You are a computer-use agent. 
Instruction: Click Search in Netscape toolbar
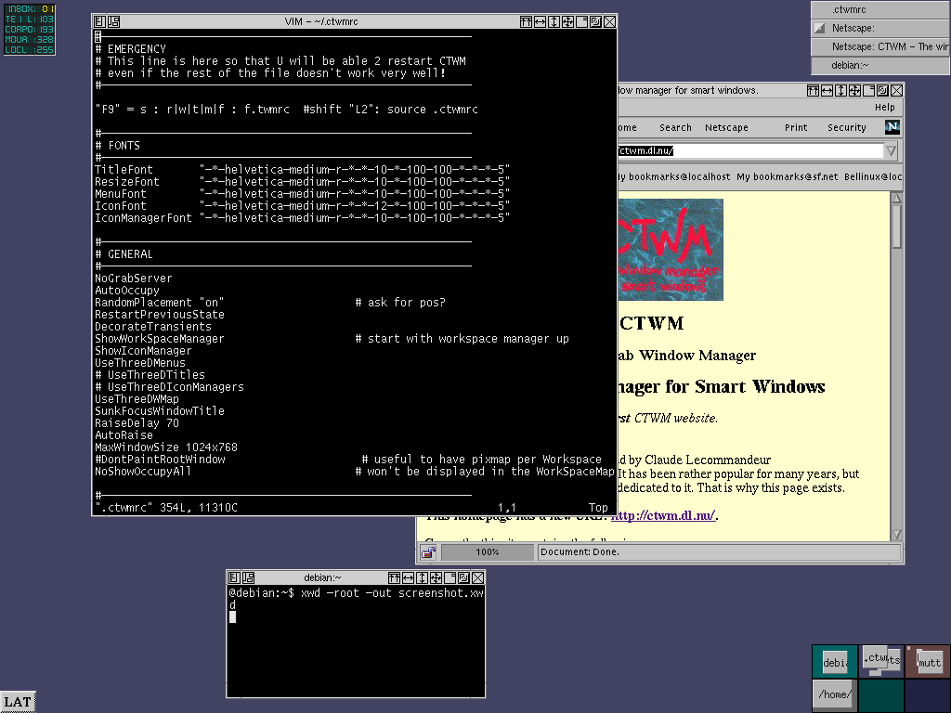[x=675, y=128]
